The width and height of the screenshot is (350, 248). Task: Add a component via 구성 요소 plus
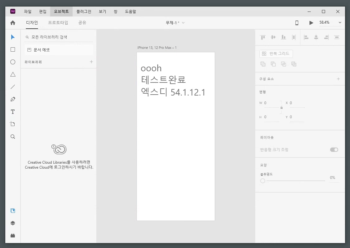click(338, 79)
